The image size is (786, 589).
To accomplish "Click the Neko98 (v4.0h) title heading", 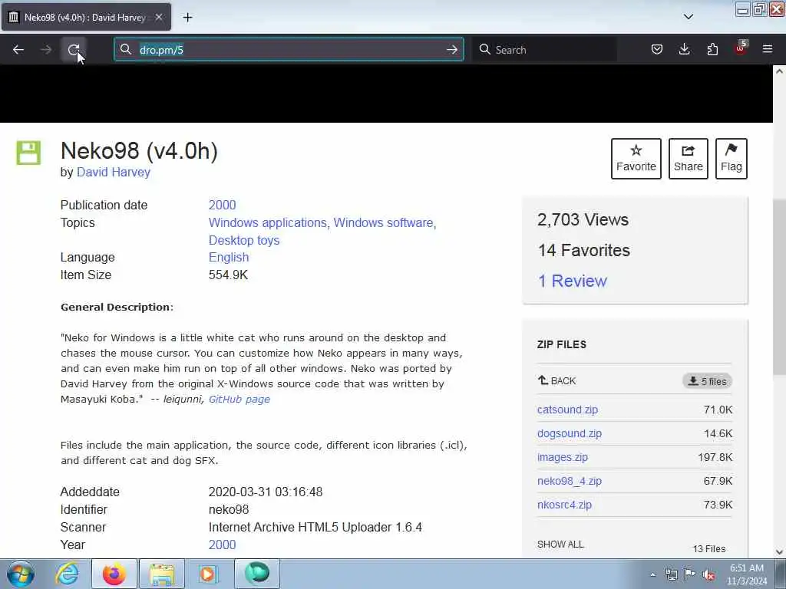I will tap(139, 151).
